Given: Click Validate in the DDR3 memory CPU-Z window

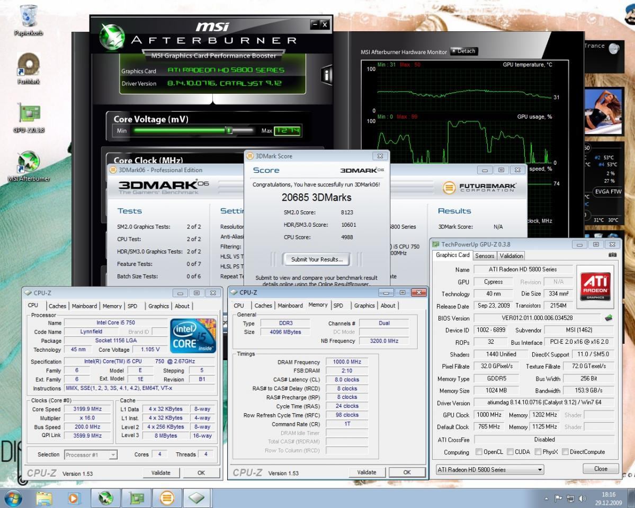Looking at the screenshot, I should [366, 472].
